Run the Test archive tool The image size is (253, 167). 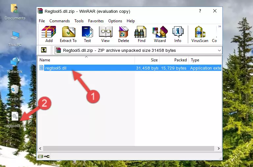point(87,34)
